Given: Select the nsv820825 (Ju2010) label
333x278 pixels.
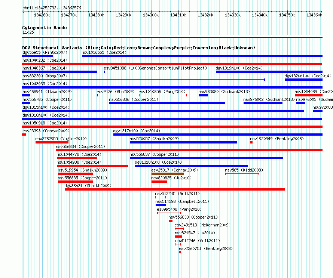Looking at the screenshot, I should (x=171, y=178).
